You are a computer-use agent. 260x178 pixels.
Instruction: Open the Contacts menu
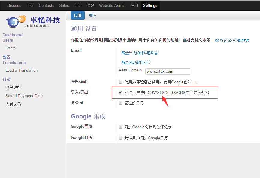pos(47,5)
